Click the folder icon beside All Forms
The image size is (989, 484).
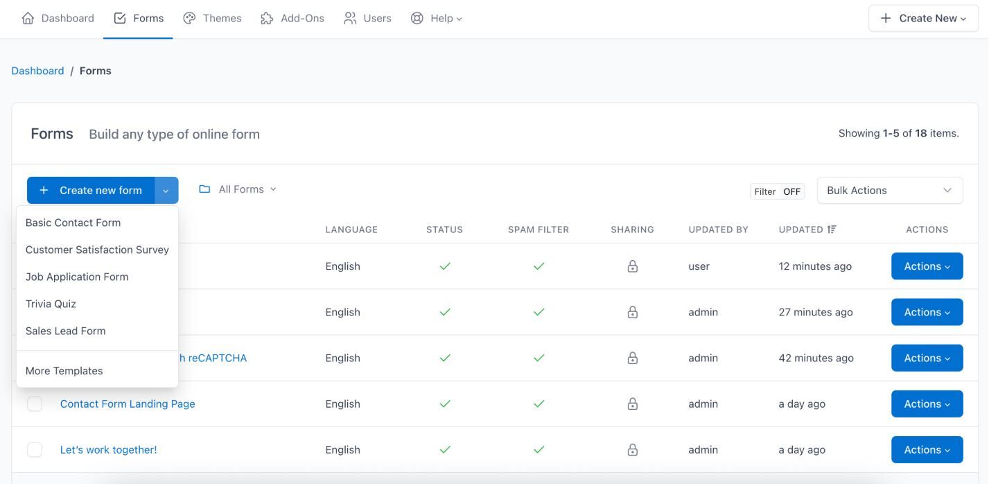tap(204, 189)
